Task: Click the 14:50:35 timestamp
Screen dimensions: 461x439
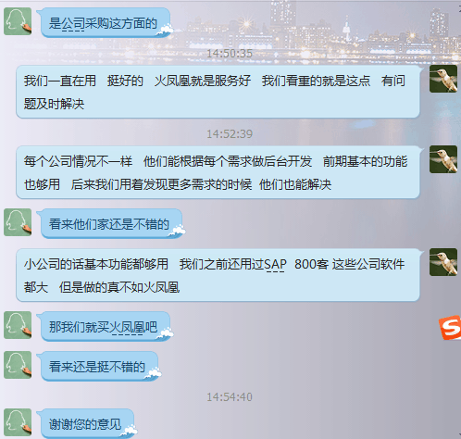Action: pyautogui.click(x=230, y=54)
